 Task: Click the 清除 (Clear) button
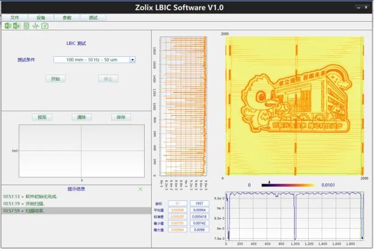click(82, 117)
